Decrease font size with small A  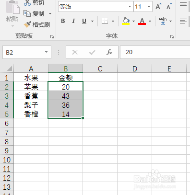(169, 6)
